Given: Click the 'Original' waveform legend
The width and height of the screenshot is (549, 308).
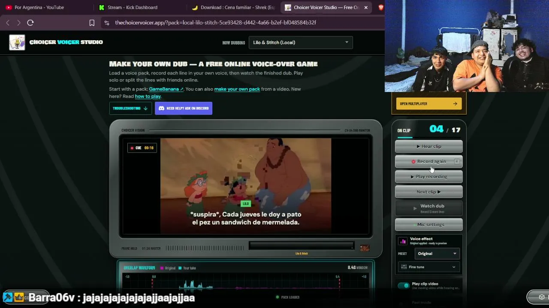Looking at the screenshot, I should tap(168, 268).
